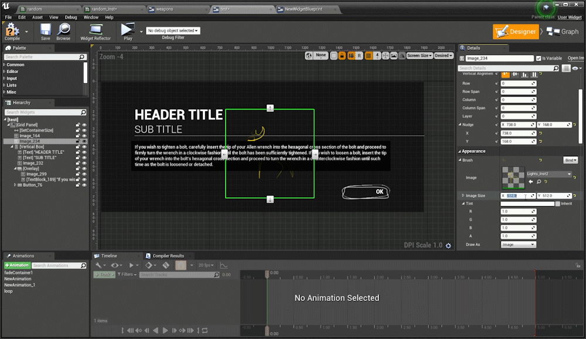Open the timeline curve editor

223,265
